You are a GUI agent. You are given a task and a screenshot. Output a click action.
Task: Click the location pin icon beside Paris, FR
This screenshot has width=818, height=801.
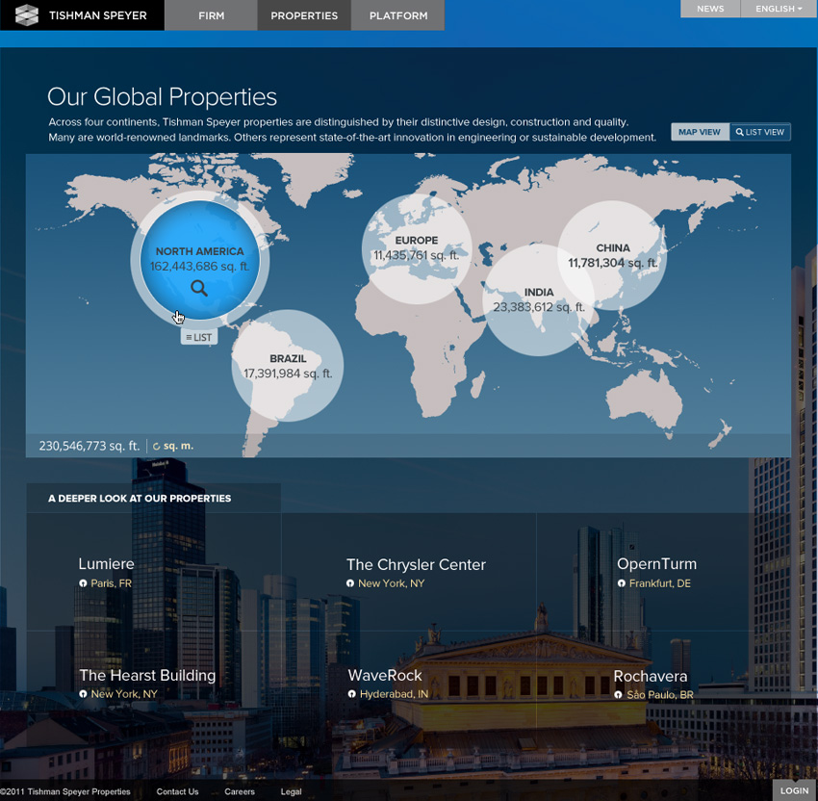[83, 583]
